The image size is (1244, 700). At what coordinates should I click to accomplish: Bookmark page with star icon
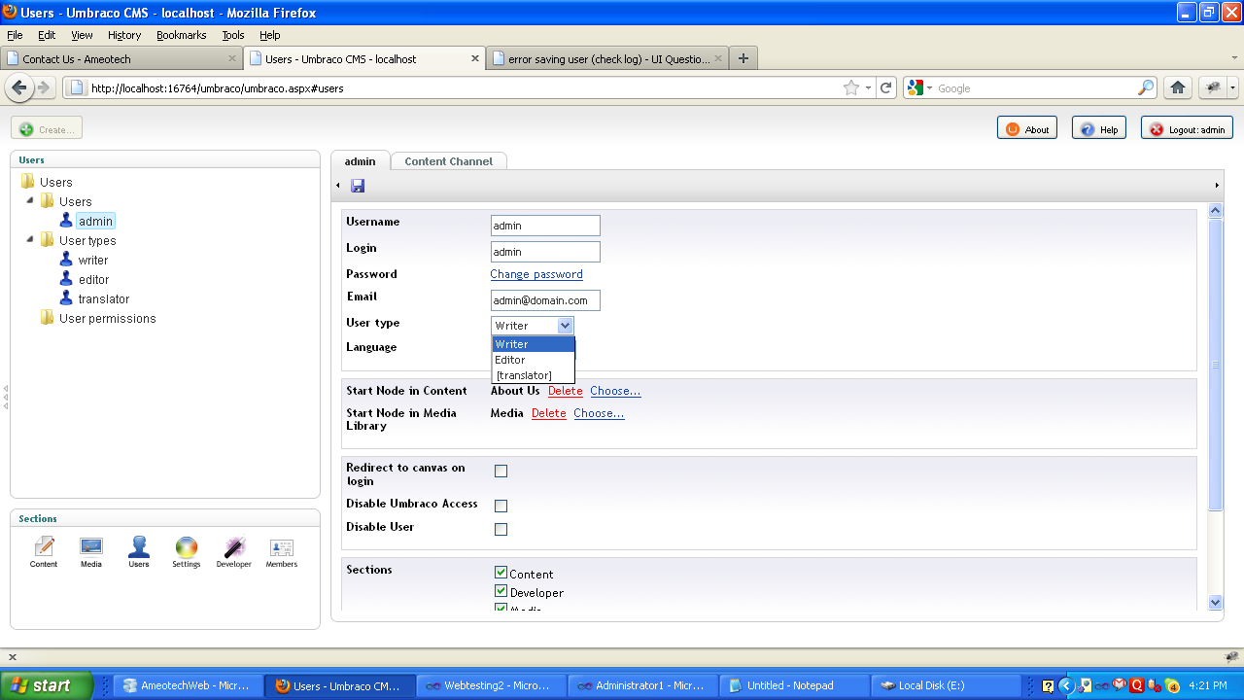(851, 87)
